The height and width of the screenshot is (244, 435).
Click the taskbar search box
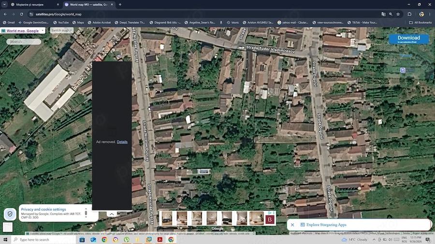click(x=43, y=240)
